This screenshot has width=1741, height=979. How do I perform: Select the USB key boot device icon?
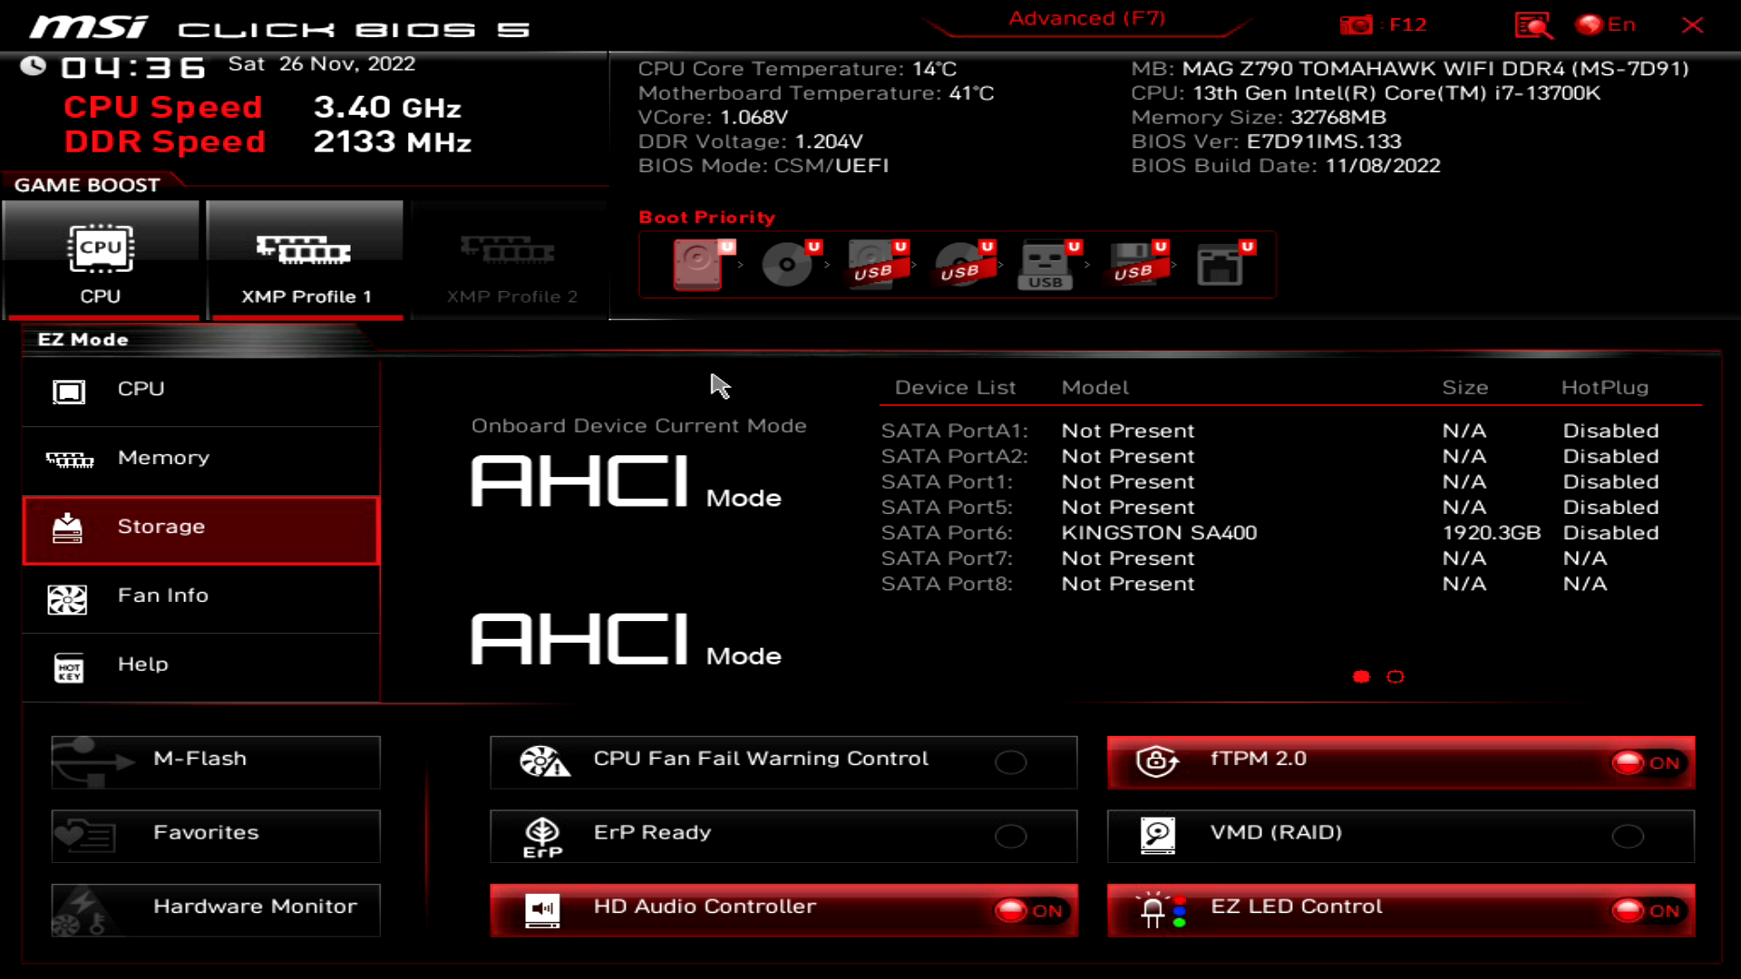click(1048, 264)
